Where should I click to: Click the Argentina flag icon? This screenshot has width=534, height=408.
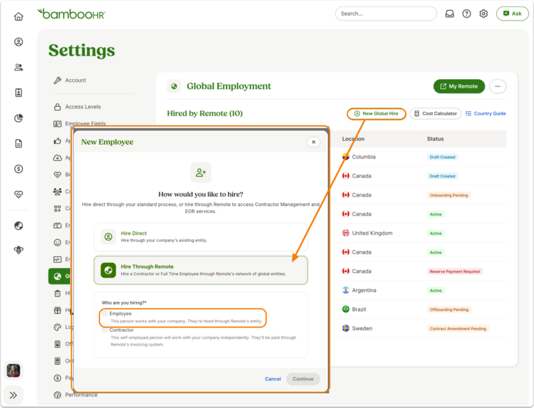pyautogui.click(x=345, y=290)
